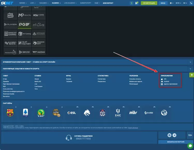This screenshot has width=194, height=150.
Task: Open the КАЗИНО dropdown menu
Action: coord(56,3)
